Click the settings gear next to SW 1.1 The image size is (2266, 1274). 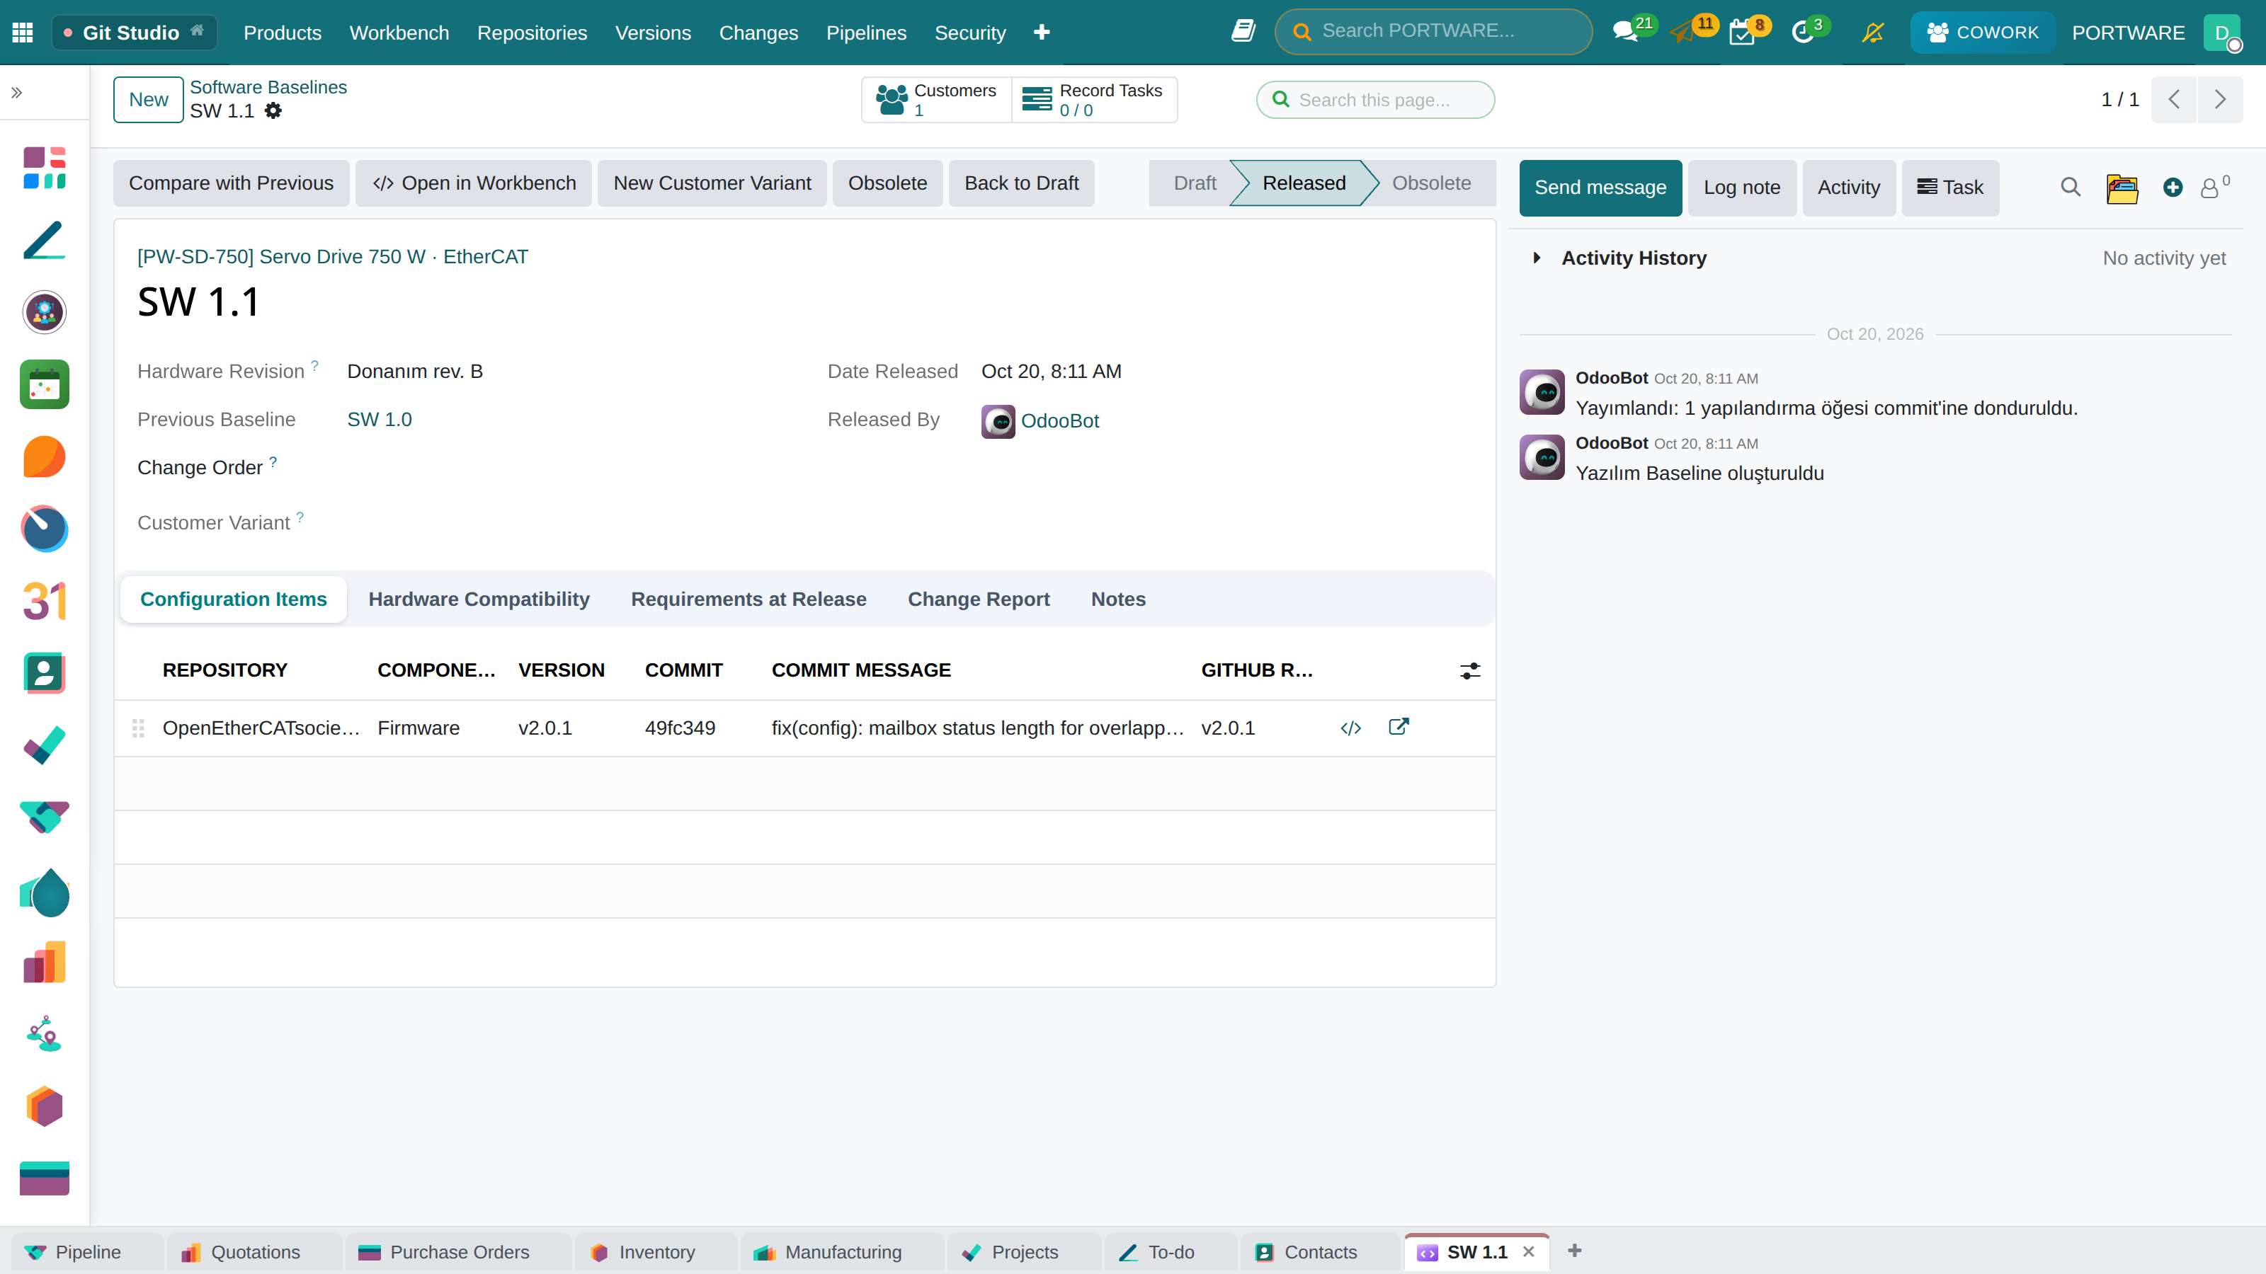tap(273, 111)
